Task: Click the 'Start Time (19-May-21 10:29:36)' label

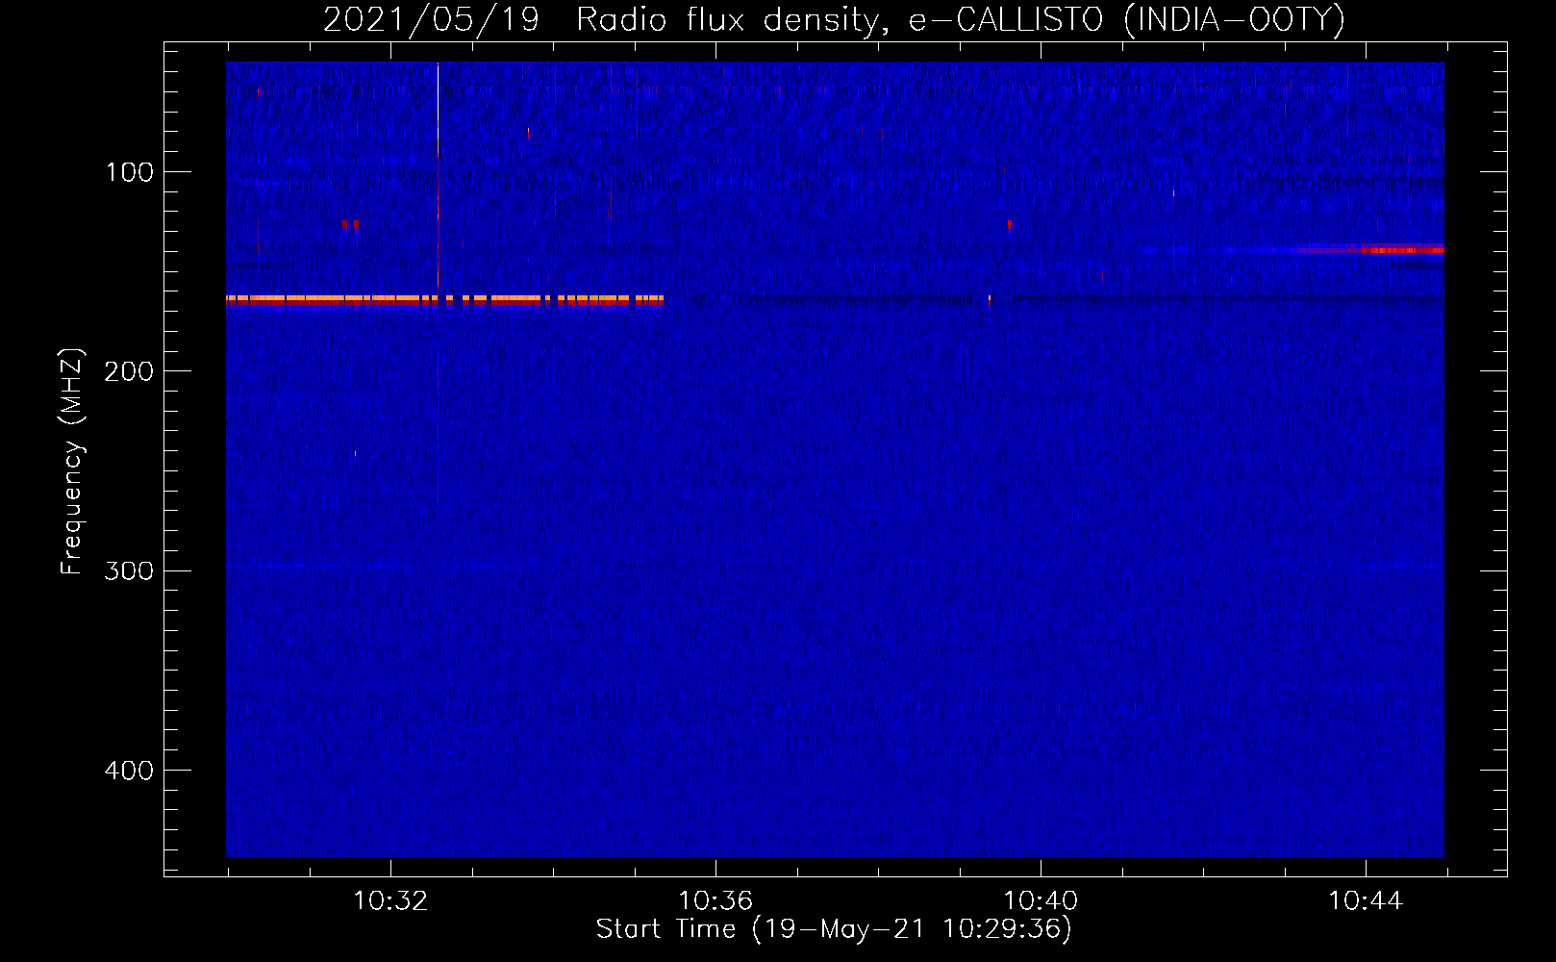Action: (x=834, y=928)
